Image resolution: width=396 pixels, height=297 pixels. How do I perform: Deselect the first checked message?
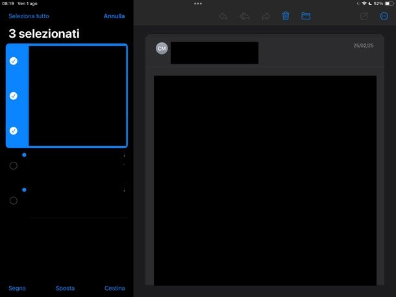click(x=14, y=61)
